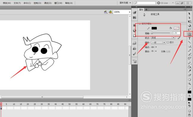Viewport: 193px width, 117px height.
Task: Click the black-and-white default colors icon
Action: point(189,103)
